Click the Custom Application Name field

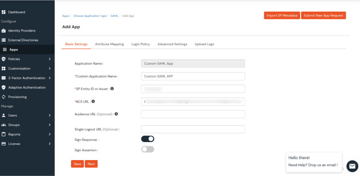click(x=193, y=76)
